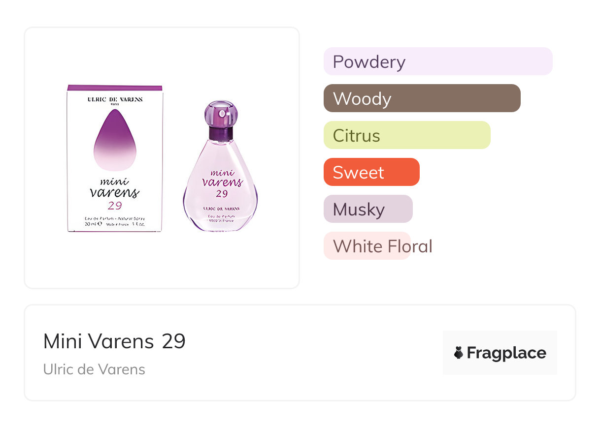Click the Eau de Parfum text on box bottom
The width and height of the screenshot is (600, 425).
coord(115,217)
